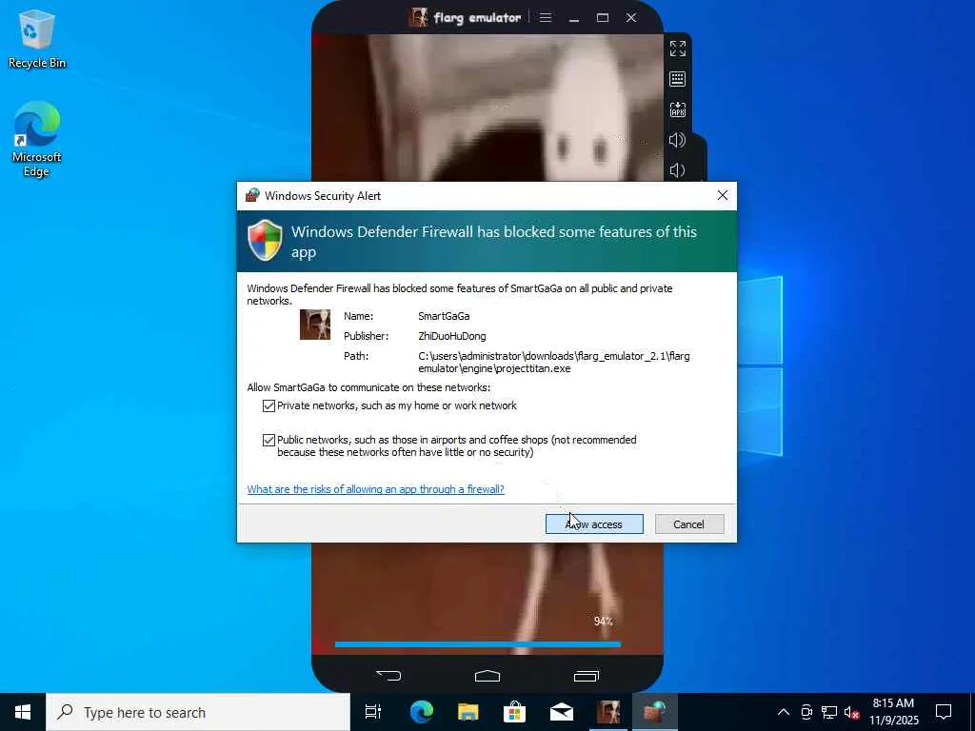Uncheck the Public networks checkbox

(x=269, y=440)
